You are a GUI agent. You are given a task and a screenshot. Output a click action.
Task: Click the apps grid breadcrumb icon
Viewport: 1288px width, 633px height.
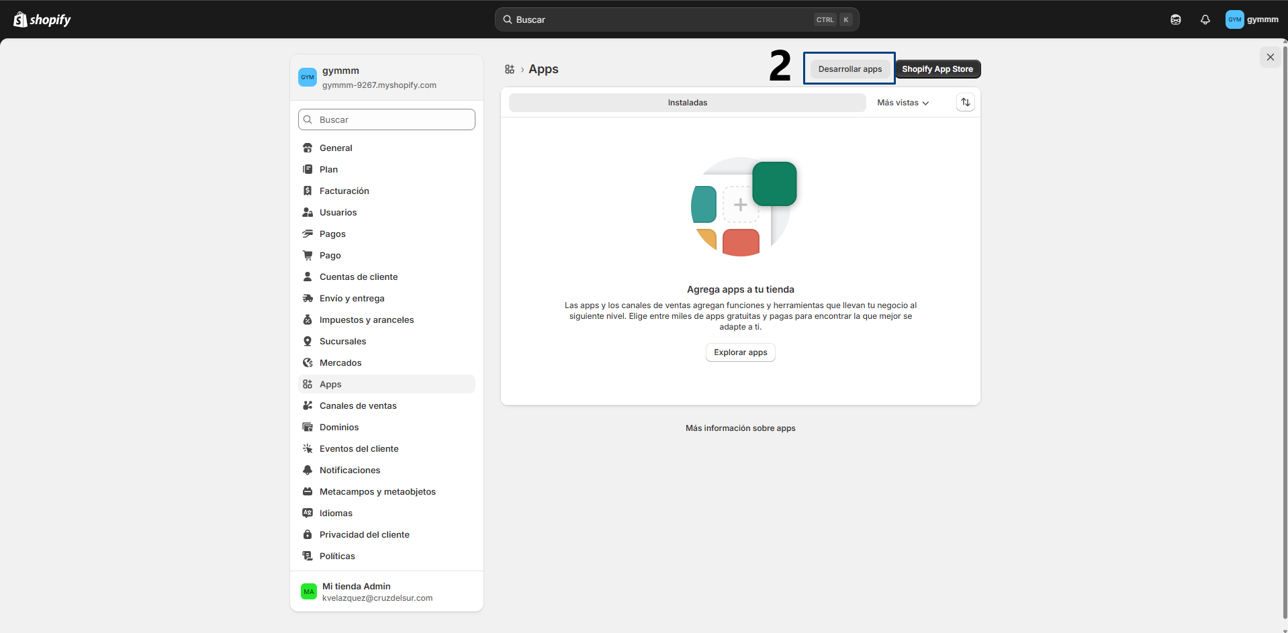click(510, 69)
